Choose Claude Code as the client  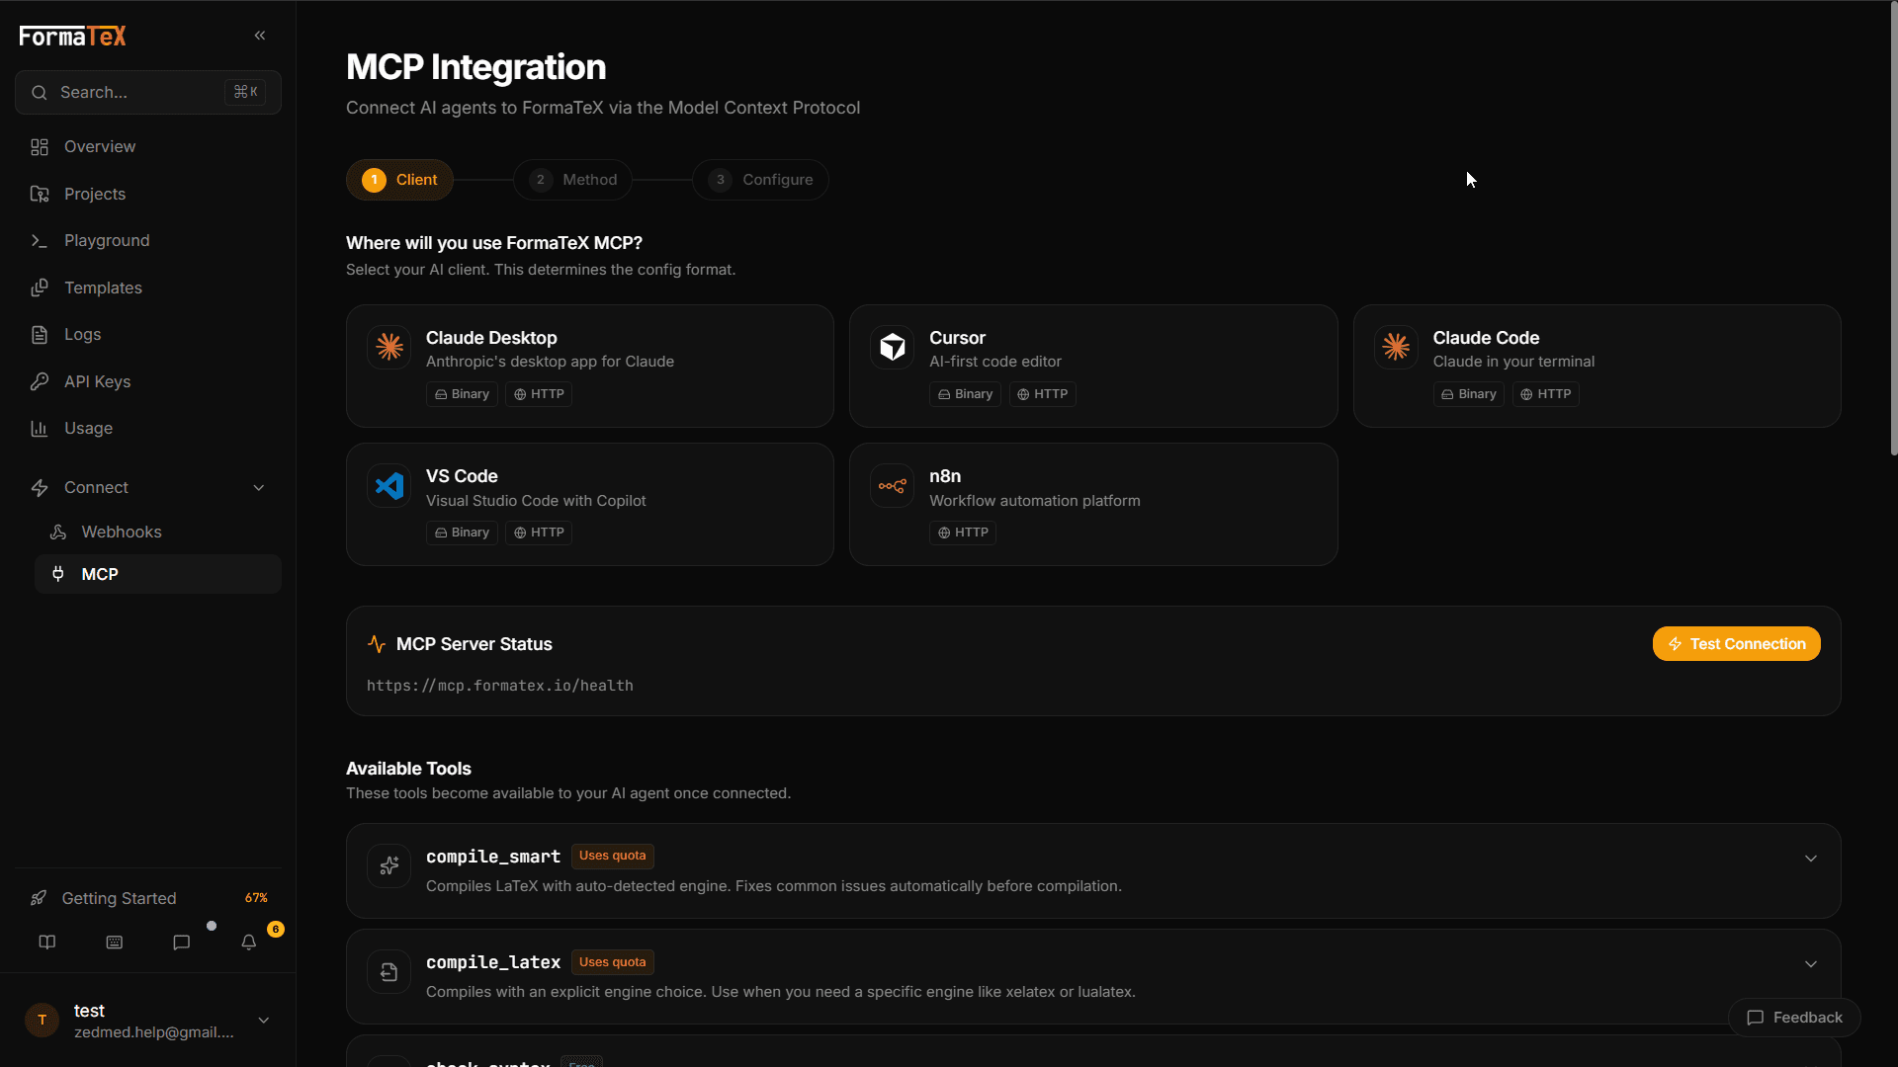[1596, 366]
